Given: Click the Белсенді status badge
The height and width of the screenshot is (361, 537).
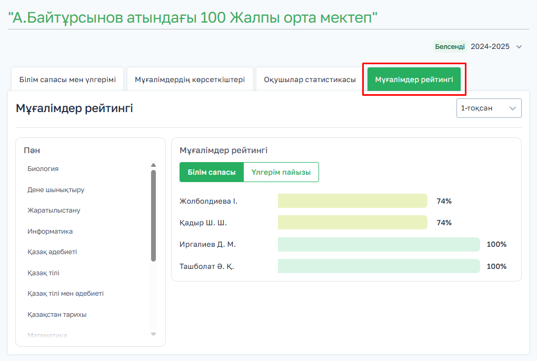Looking at the screenshot, I should click(x=450, y=46).
